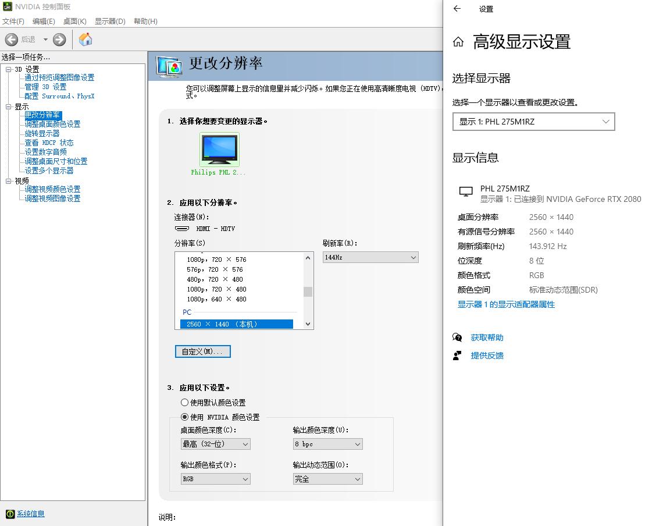The width and height of the screenshot is (663, 526).
Task: Open 调整桌面尺寸和位置
Action: tap(56, 161)
